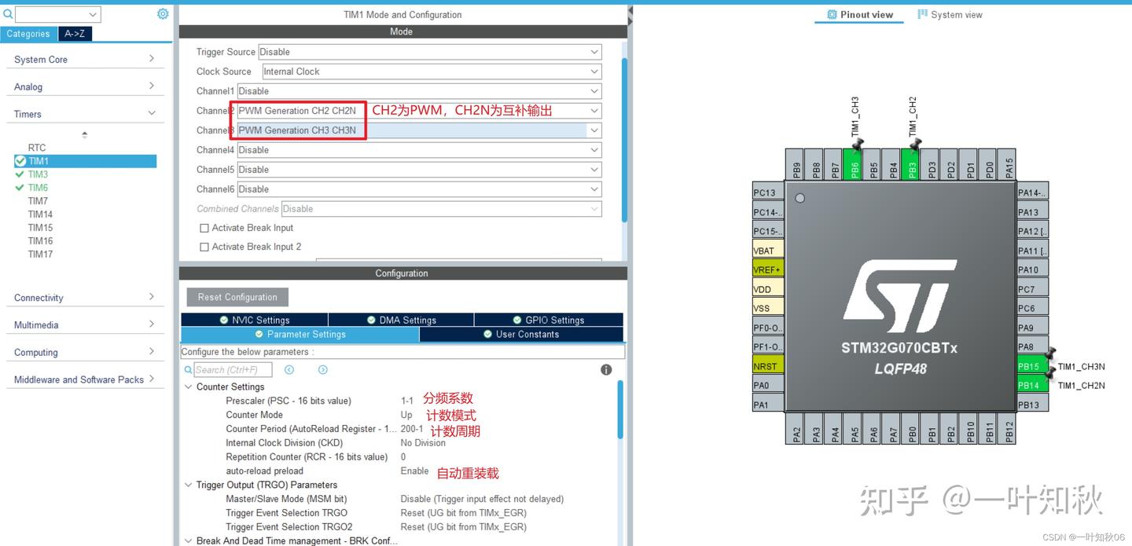The image size is (1132, 546).
Task: Collapse the Counter Settings section
Action: click(x=188, y=387)
